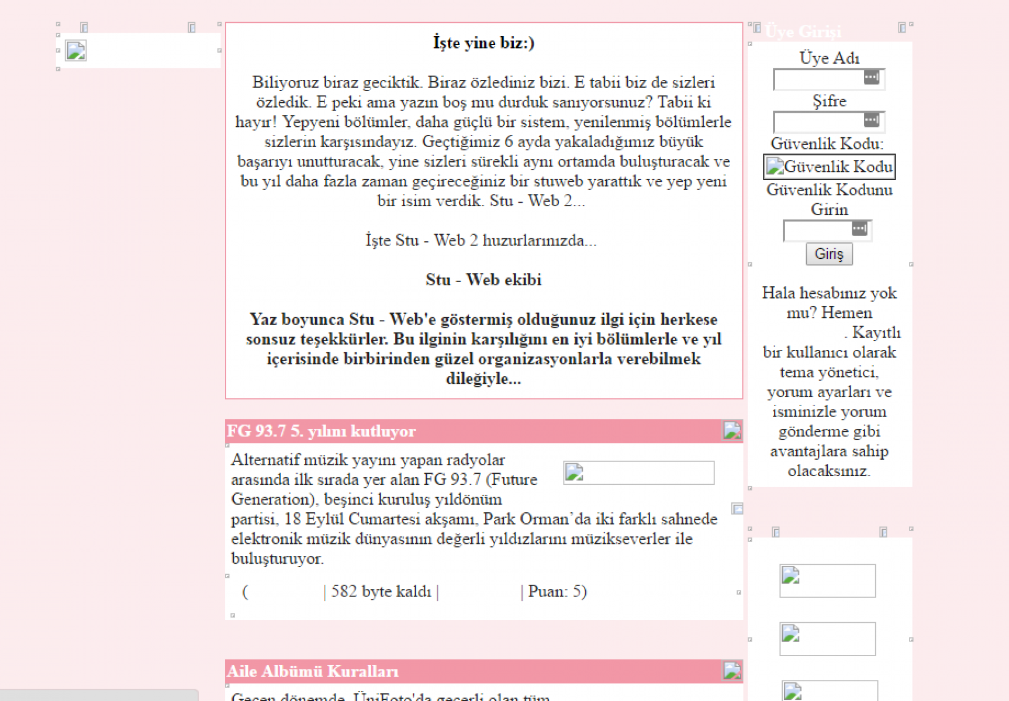Image resolution: width=1009 pixels, height=701 pixels.
Task: Focus the Üye Adı username field
Action: pyautogui.click(x=817, y=79)
